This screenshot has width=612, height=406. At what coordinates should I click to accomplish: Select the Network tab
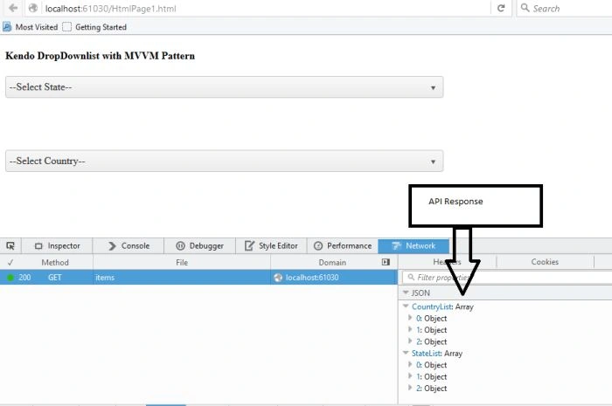pos(414,246)
